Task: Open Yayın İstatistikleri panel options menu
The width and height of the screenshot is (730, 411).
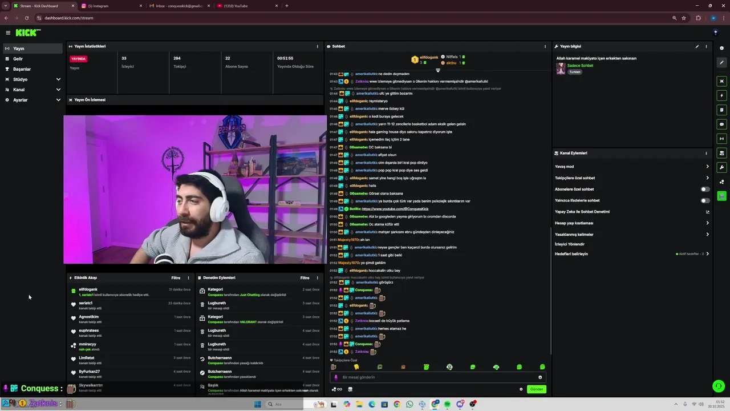Action: (318, 46)
